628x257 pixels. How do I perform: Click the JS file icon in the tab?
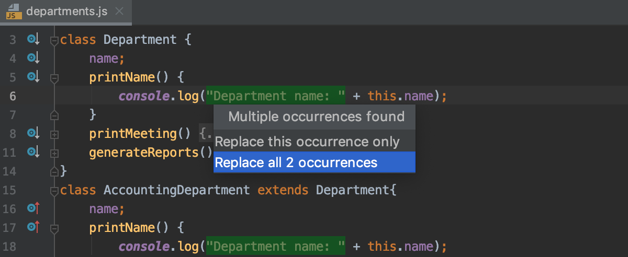14,11
